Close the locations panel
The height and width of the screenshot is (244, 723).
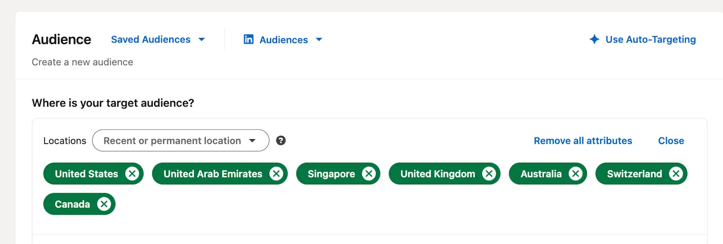[x=671, y=141]
